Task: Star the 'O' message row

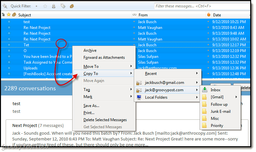Action: pos(9,50)
